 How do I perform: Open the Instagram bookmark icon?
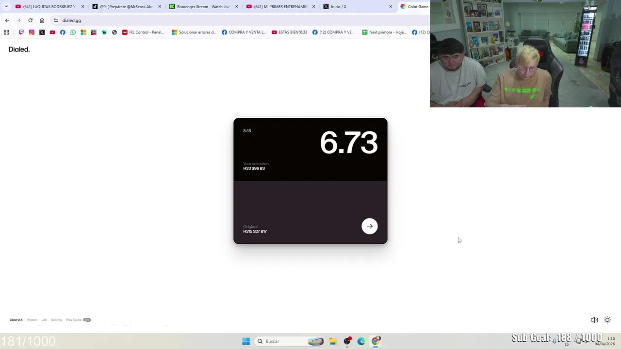pyautogui.click(x=32, y=32)
